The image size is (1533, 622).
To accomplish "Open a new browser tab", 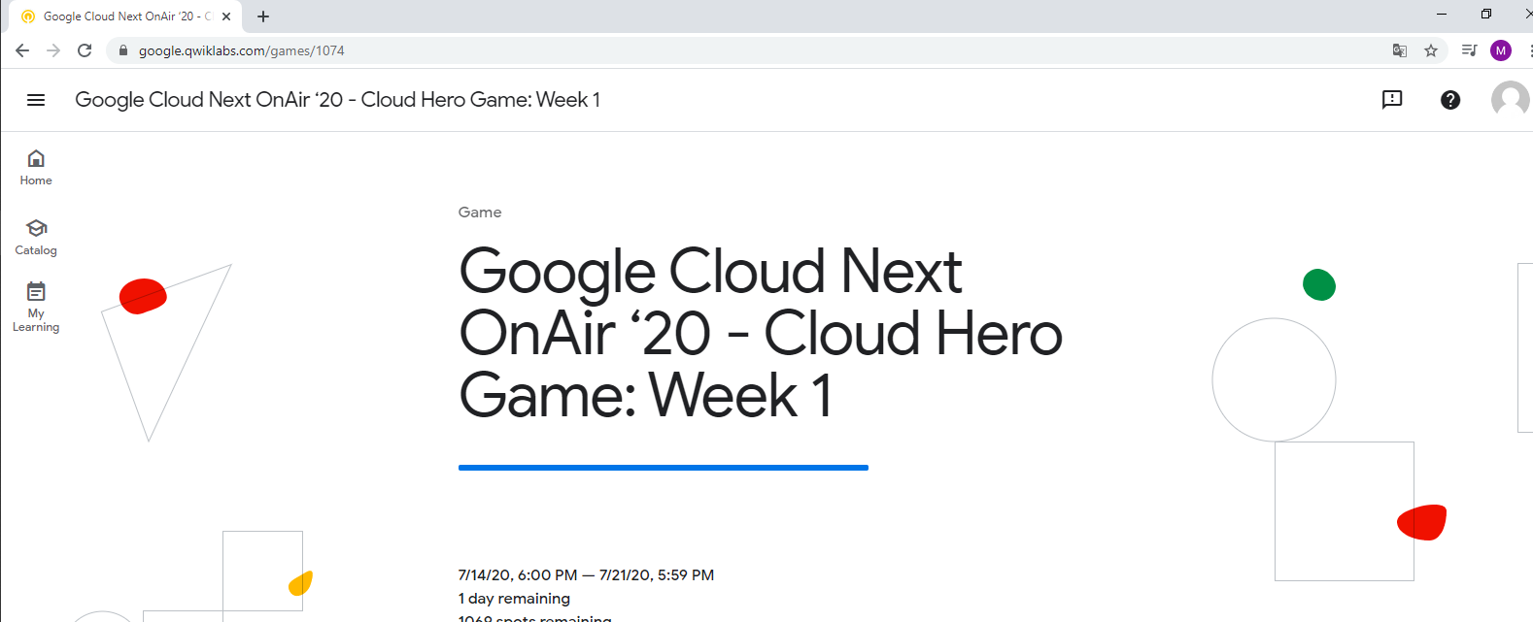I will click(263, 16).
